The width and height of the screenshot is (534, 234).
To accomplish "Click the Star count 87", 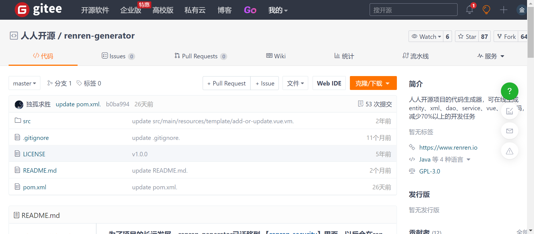I will [484, 36].
